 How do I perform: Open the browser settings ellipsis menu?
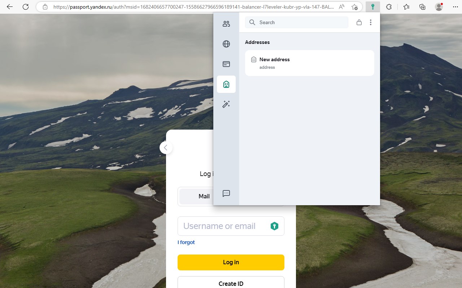pyautogui.click(x=456, y=7)
